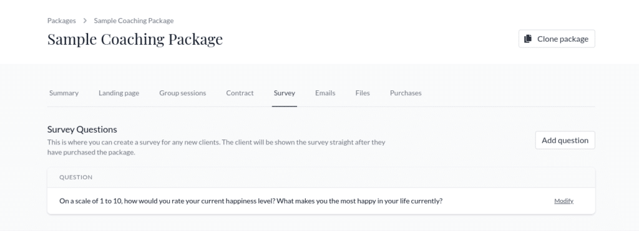Add a new survey question

pos(565,140)
